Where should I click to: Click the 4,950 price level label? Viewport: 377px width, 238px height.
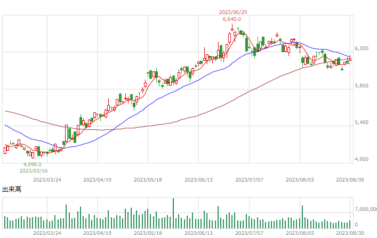pos(362,159)
